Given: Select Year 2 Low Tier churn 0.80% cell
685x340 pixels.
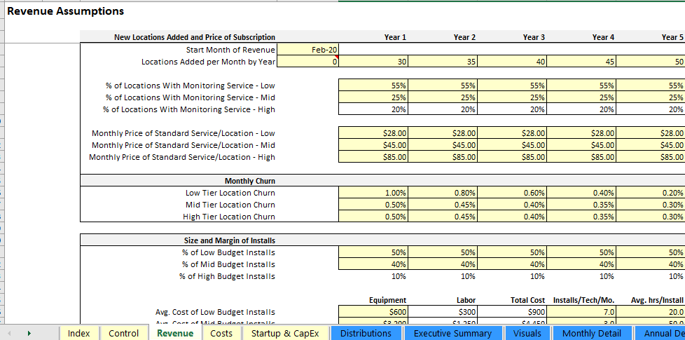Looking at the screenshot, I should coord(443,193).
